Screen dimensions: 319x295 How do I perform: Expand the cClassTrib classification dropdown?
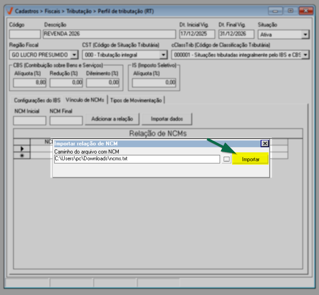pos(305,55)
